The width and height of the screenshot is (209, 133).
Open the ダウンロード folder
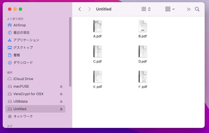coord(23,63)
